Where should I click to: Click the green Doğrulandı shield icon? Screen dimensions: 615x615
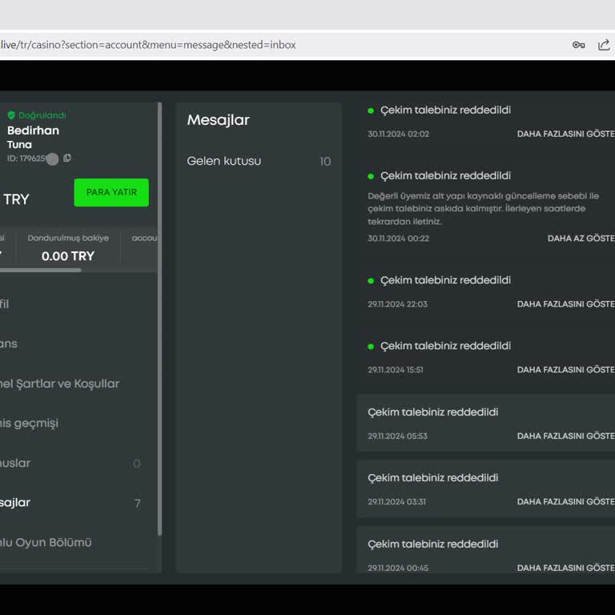point(11,115)
